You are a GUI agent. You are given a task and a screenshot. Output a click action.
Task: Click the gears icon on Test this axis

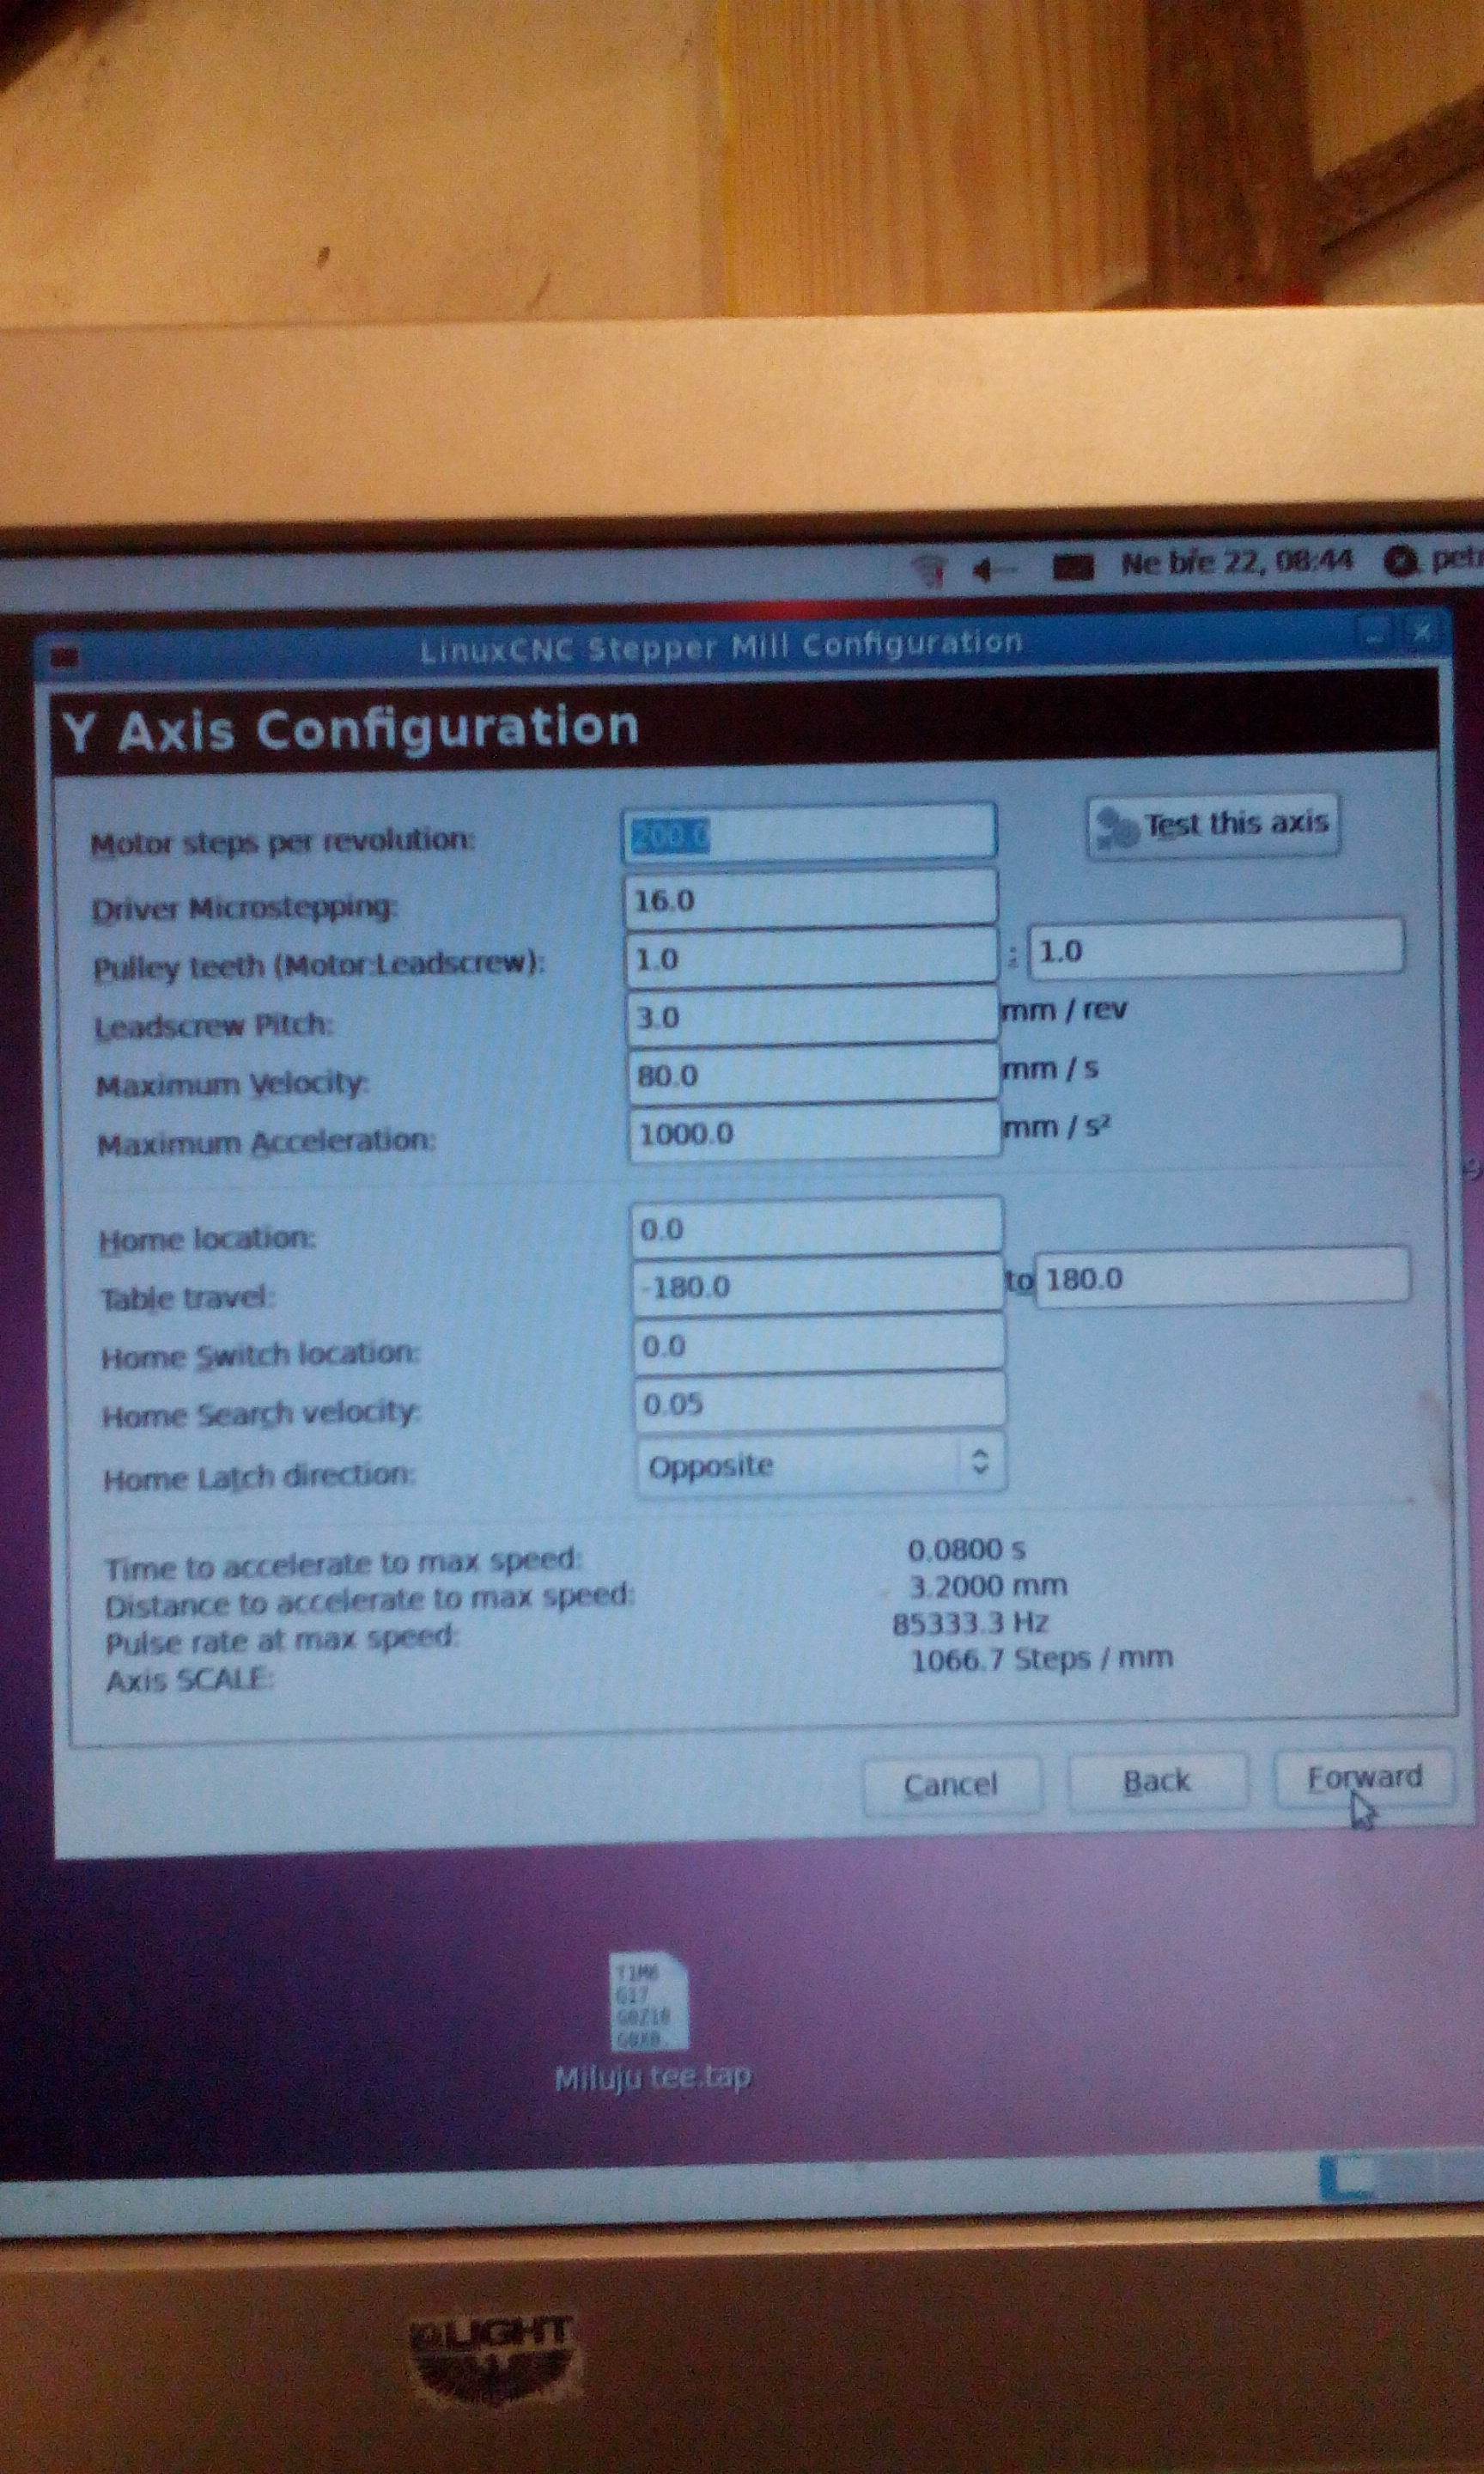[1116, 827]
